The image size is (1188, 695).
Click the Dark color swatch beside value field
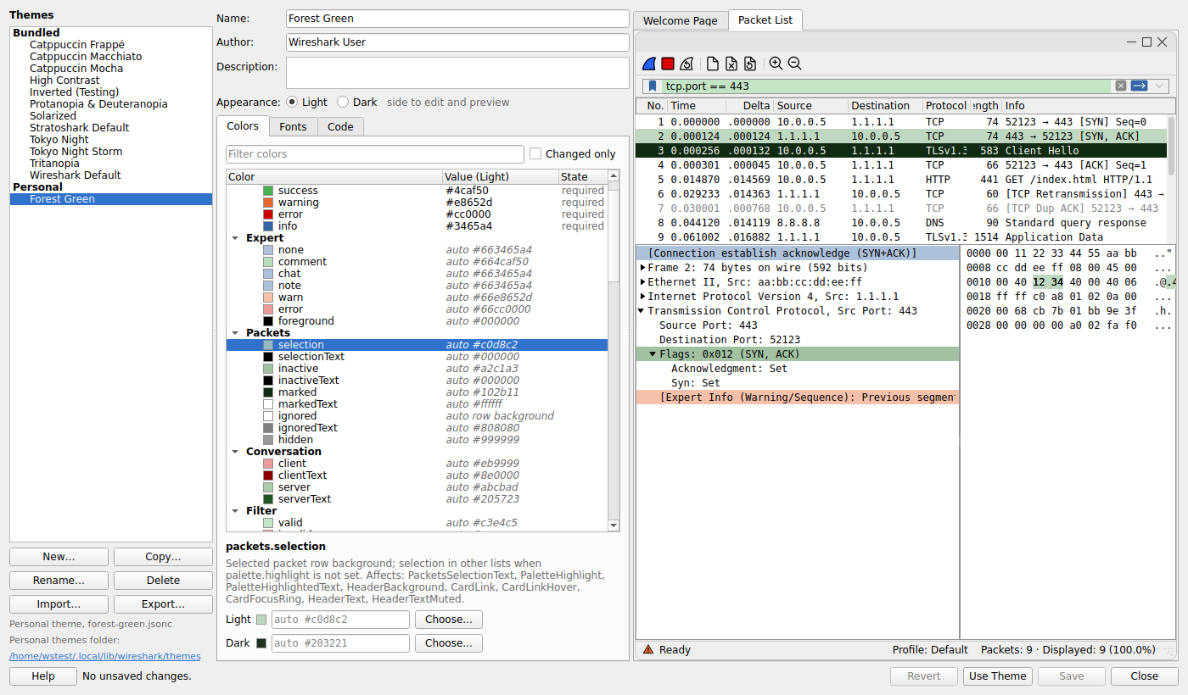261,643
